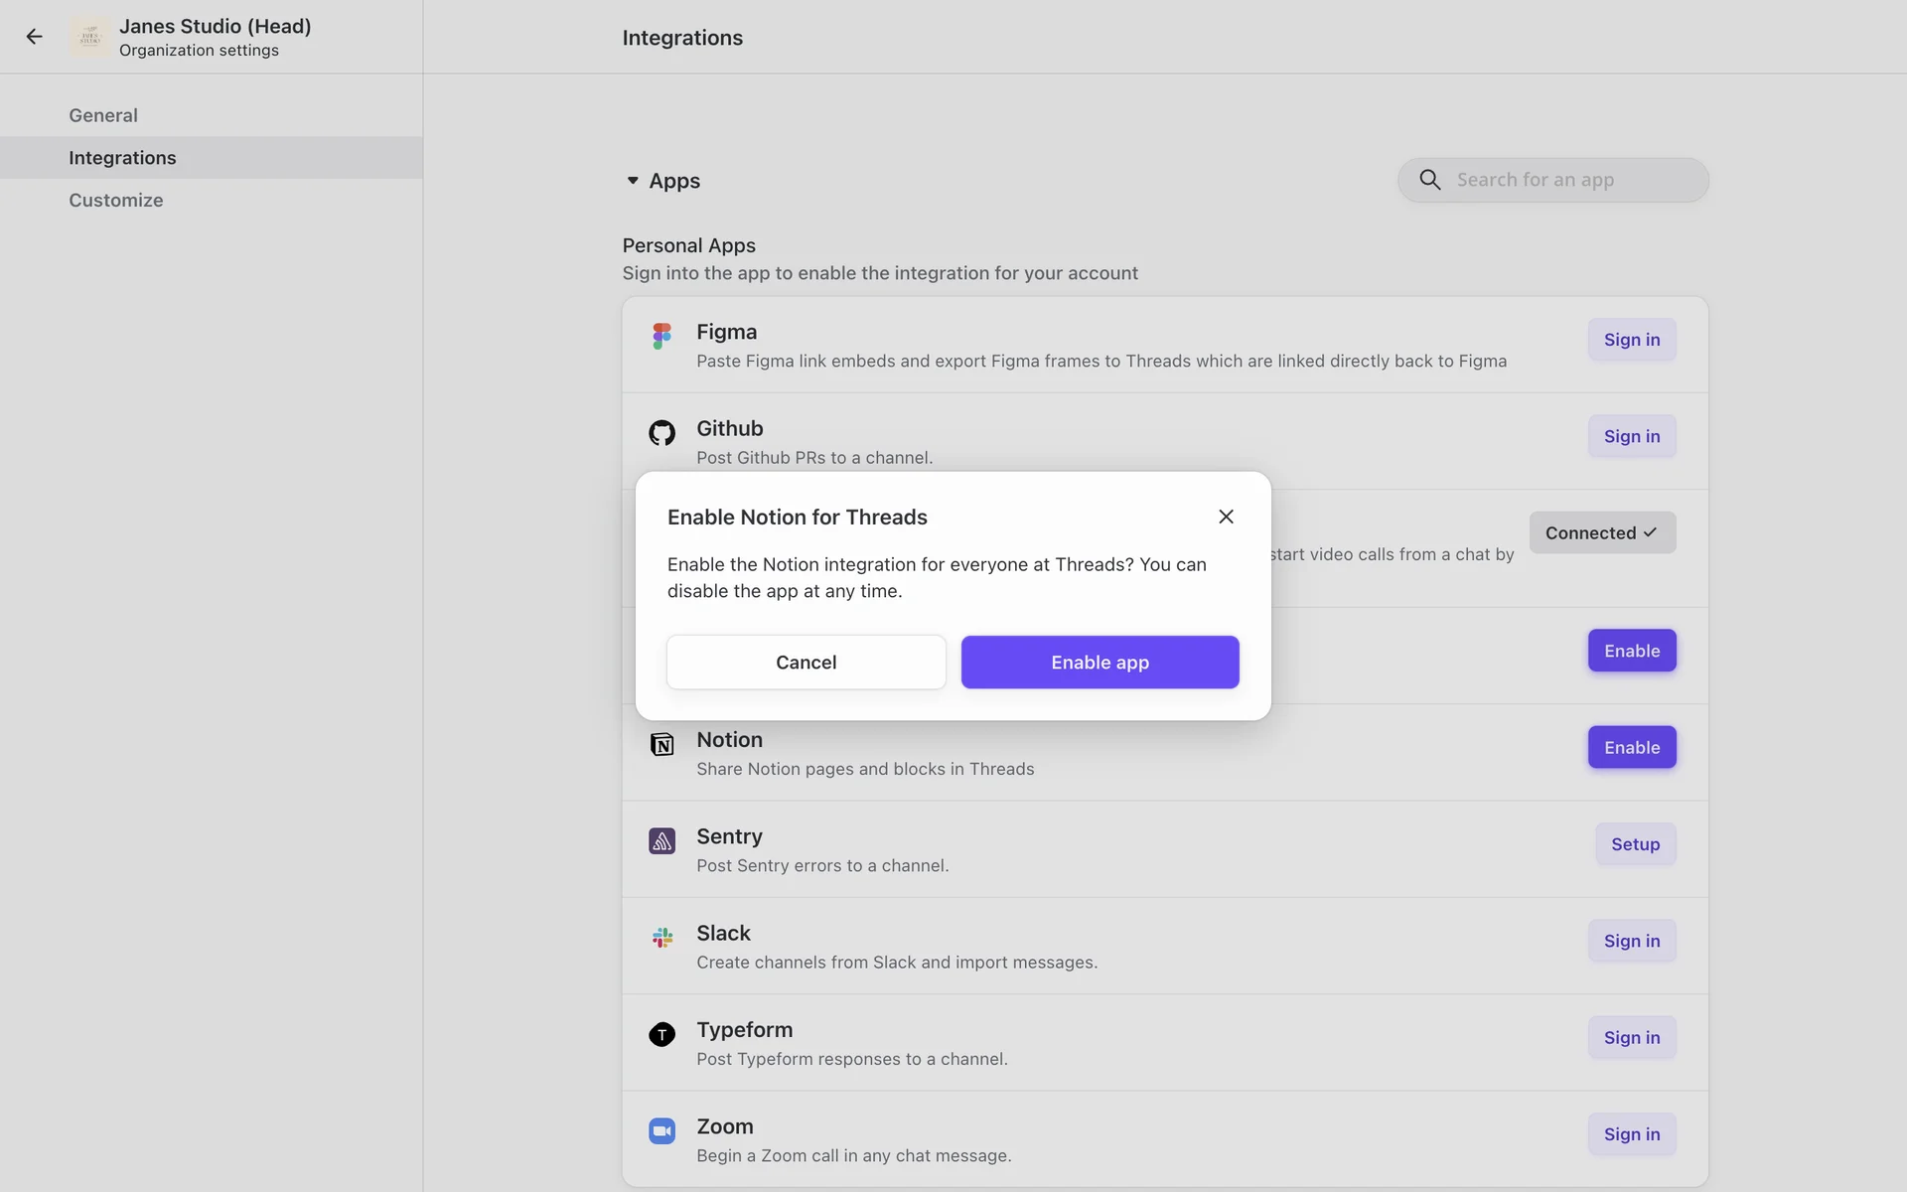This screenshot has width=1907, height=1192.
Task: Open the Customize settings tab
Action: point(116,200)
